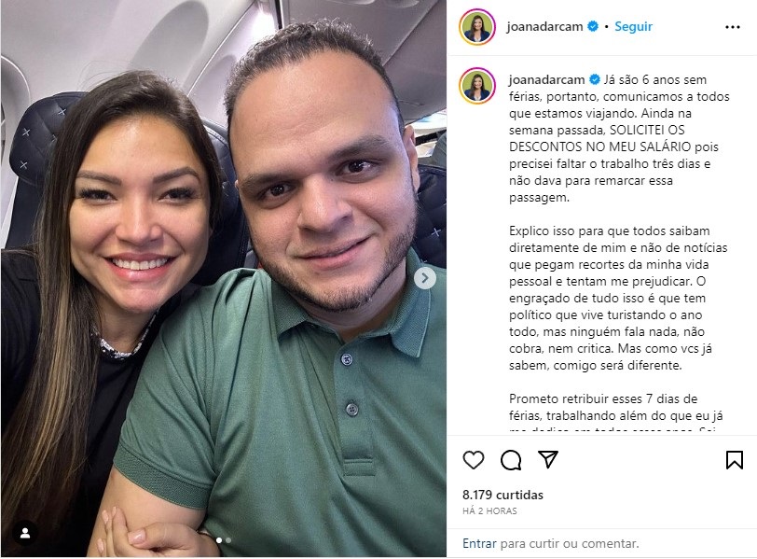Select the first carousel dot indicator
The image size is (757, 559).
(219, 540)
